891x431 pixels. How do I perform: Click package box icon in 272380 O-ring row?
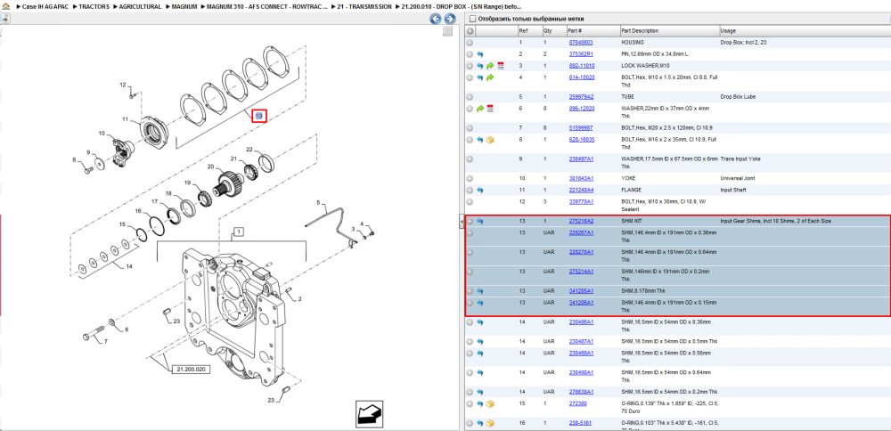pos(490,403)
